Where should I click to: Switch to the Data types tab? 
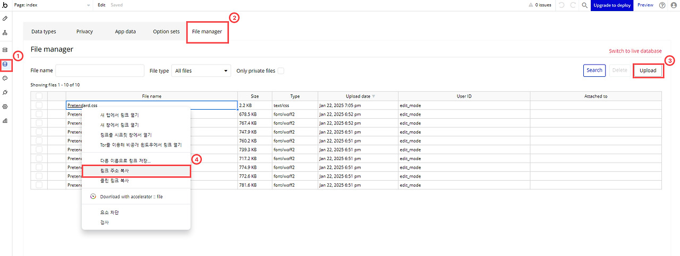click(x=44, y=31)
